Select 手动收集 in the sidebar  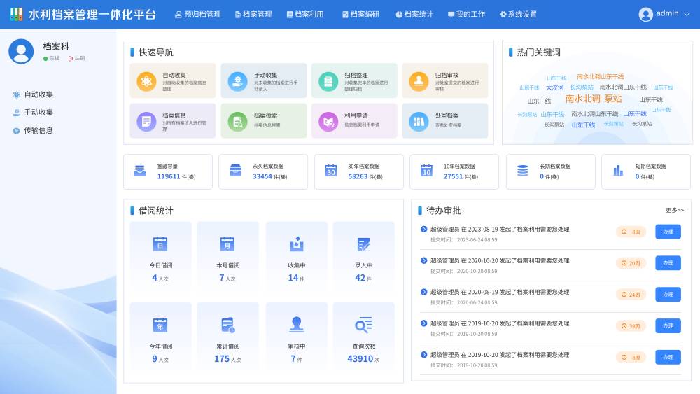33,112
